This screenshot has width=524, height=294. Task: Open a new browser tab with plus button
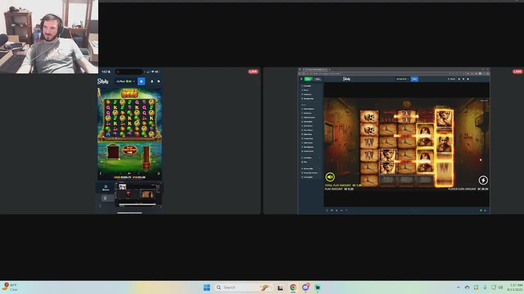pyautogui.click(x=330, y=69)
